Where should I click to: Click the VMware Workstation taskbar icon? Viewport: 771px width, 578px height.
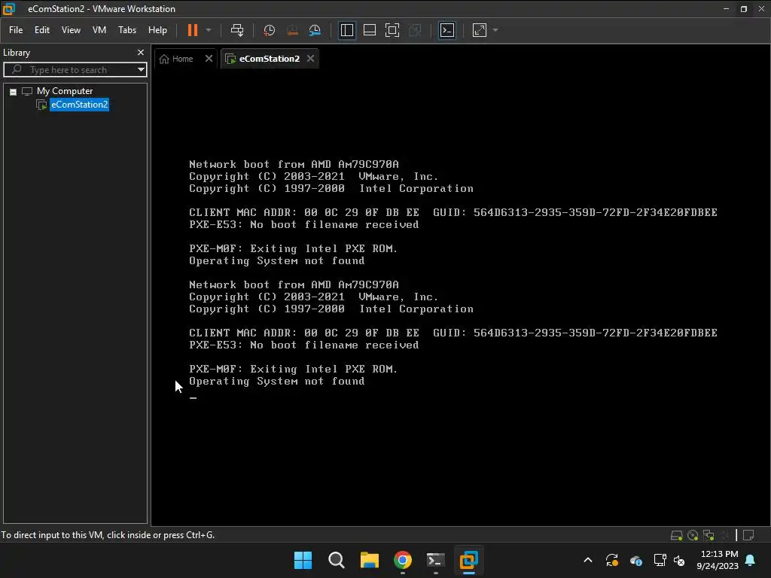[x=468, y=560]
